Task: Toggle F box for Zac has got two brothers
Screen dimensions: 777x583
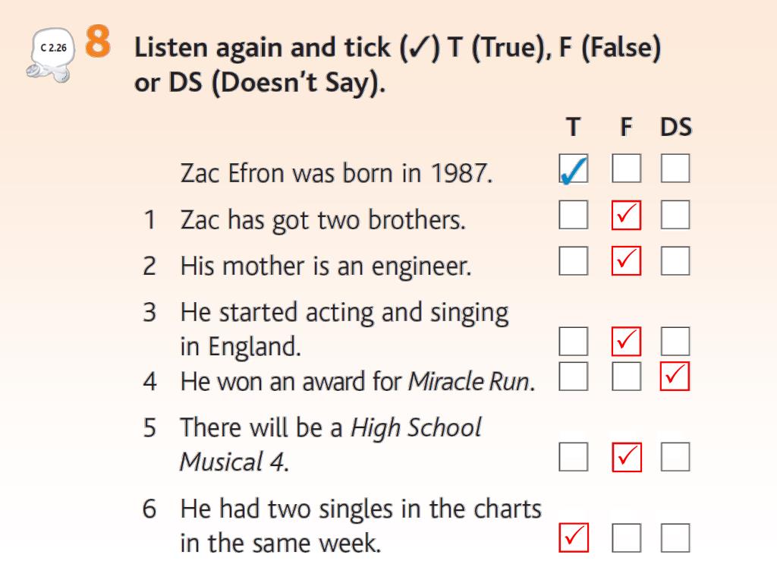Action: point(626,215)
